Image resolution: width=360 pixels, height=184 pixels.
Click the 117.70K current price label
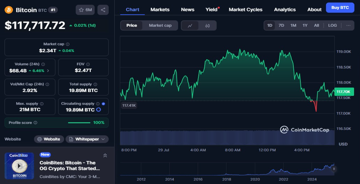pos(344,92)
